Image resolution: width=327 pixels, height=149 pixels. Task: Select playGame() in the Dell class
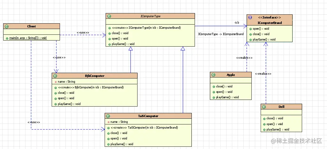[x=278, y=130]
